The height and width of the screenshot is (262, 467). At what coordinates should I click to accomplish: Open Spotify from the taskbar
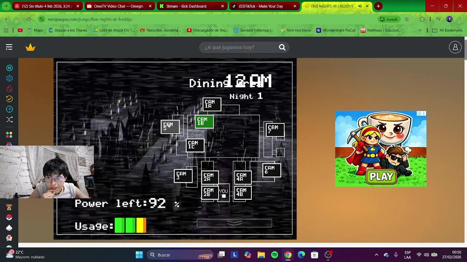(274, 255)
